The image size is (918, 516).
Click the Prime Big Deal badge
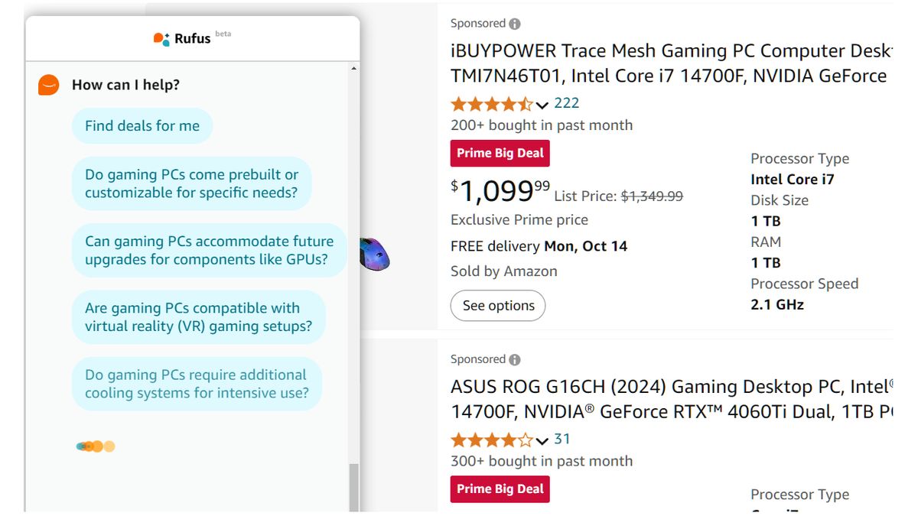(x=499, y=153)
